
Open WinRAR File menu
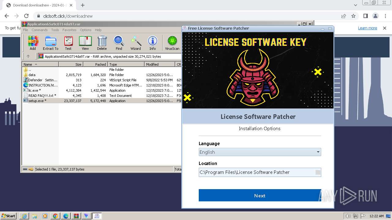click(x=25, y=30)
